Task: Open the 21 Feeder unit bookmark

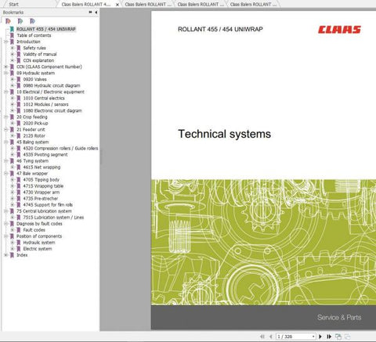Action: point(31,129)
